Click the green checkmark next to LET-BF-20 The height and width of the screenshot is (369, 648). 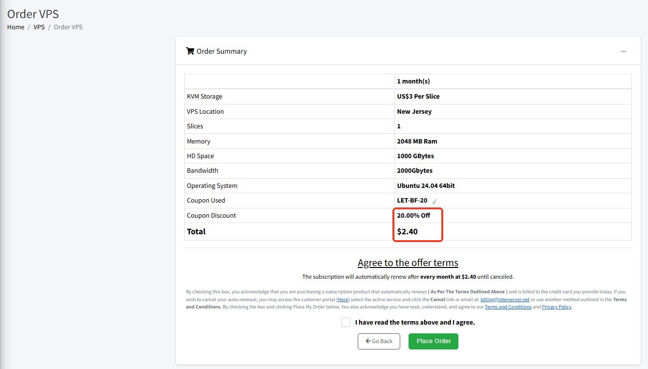coord(434,201)
